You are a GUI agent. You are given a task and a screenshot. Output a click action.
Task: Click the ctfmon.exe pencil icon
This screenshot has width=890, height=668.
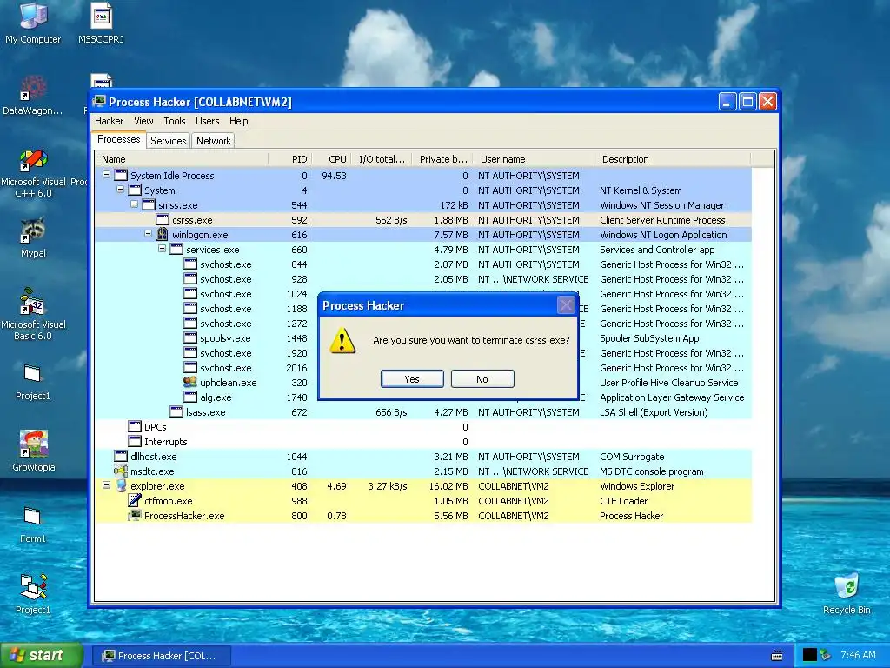click(x=135, y=500)
